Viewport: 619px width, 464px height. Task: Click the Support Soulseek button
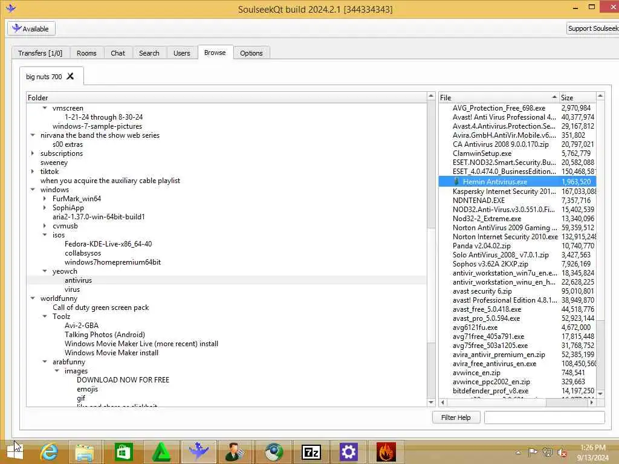coord(592,28)
